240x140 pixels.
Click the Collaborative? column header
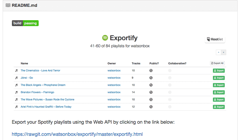coord(177,63)
